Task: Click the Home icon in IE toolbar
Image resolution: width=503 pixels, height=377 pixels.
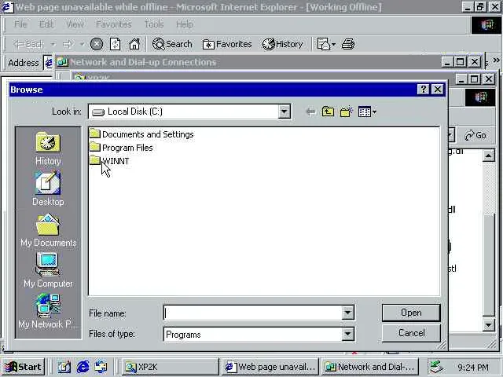Action: point(134,44)
